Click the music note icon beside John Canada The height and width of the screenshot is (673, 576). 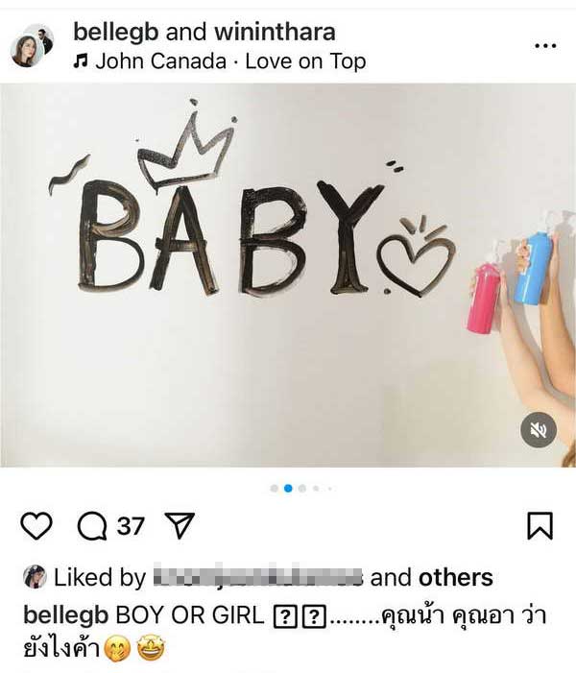81,61
